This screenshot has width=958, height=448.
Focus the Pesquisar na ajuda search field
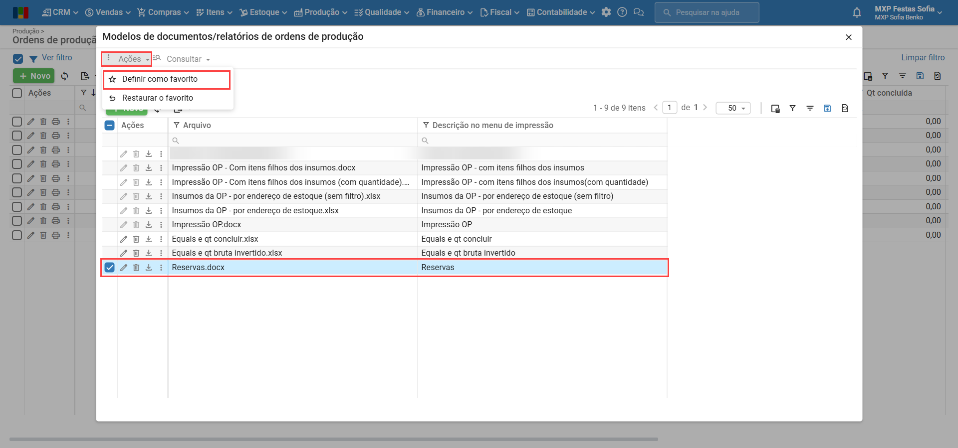tap(707, 12)
